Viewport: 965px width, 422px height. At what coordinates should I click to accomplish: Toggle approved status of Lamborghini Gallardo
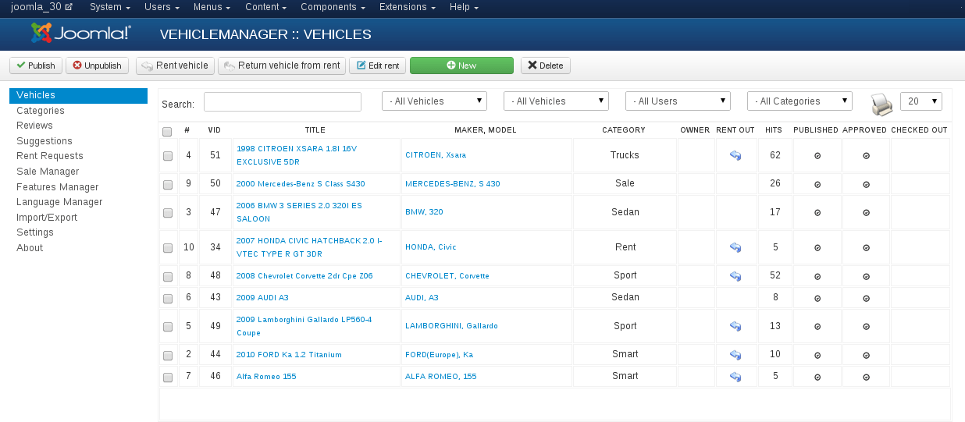tap(866, 327)
